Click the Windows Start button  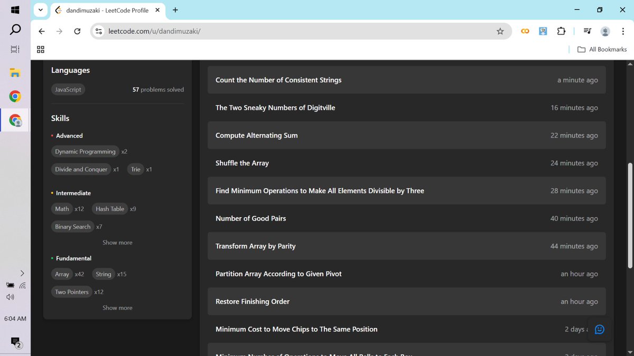pyautogui.click(x=15, y=10)
